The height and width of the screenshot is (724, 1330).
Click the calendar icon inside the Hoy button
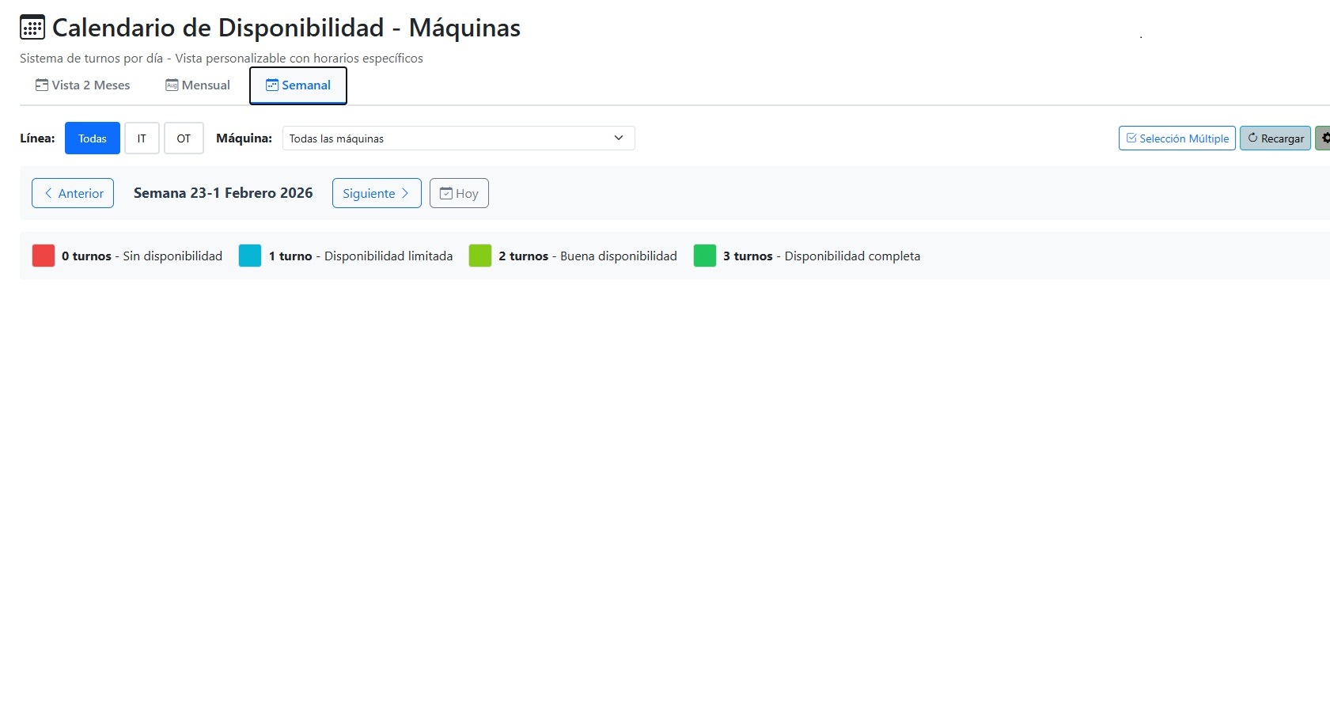445,192
